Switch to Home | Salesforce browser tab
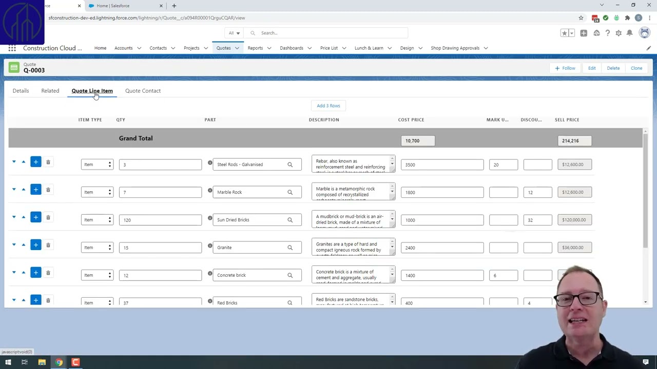The image size is (657, 369). [x=125, y=6]
